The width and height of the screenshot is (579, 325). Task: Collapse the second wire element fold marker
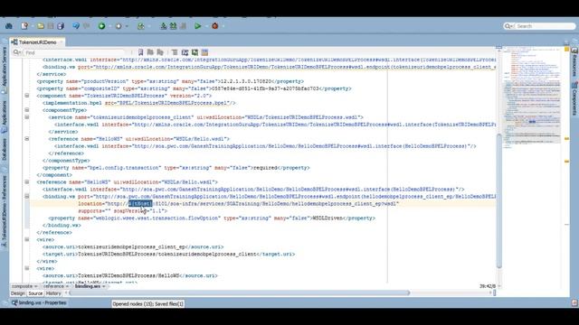pos(27,268)
